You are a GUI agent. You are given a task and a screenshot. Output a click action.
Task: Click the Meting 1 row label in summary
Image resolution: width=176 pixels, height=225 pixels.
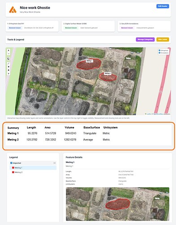point(13,133)
